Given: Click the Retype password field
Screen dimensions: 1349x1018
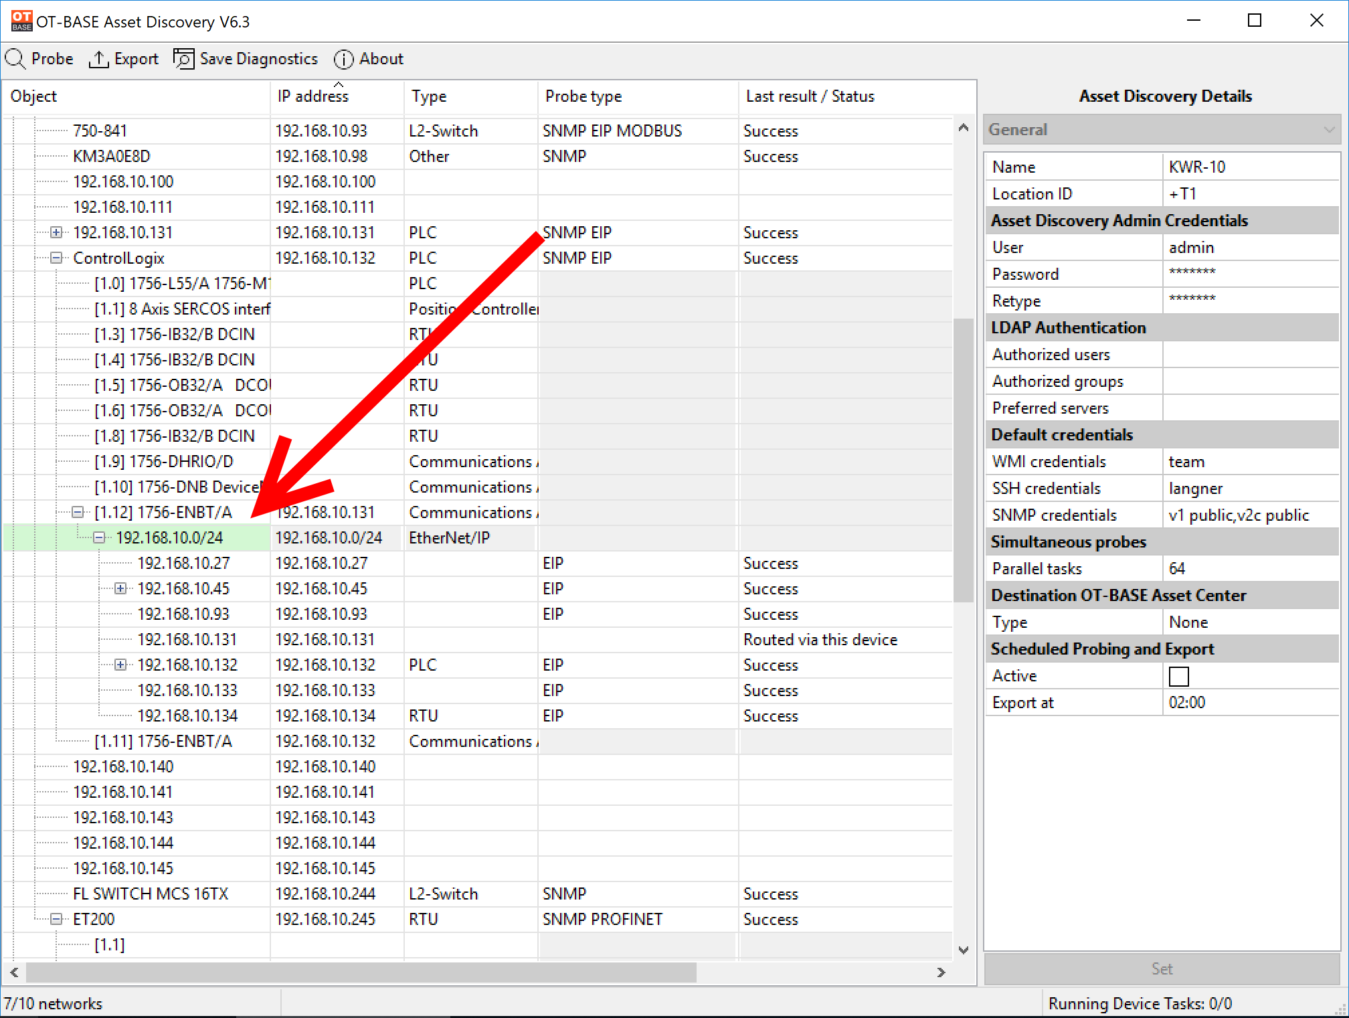Looking at the screenshot, I should coord(1251,301).
